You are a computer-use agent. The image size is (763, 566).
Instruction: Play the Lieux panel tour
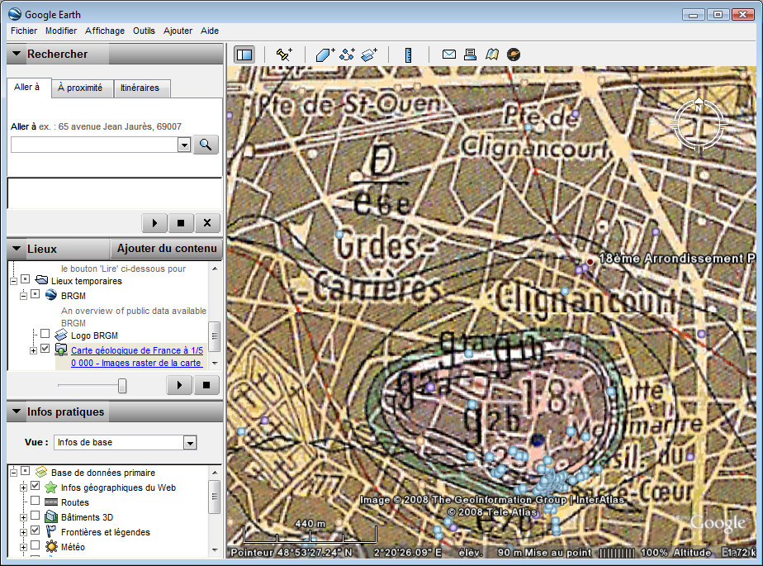point(179,385)
